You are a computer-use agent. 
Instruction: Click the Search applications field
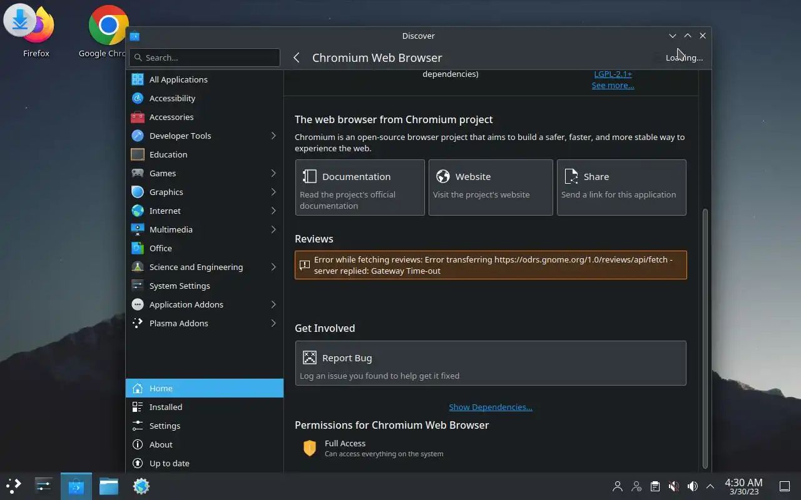(205, 57)
